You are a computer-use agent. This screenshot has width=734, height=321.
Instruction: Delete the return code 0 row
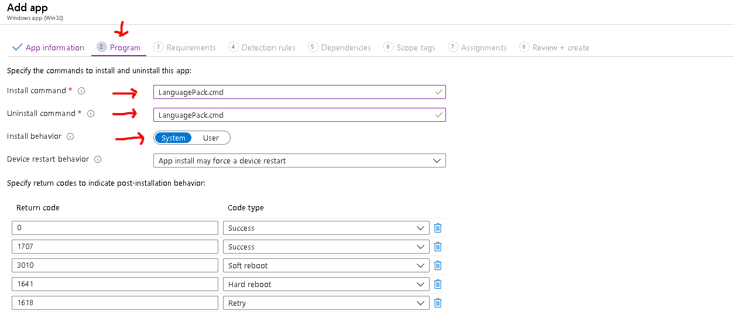coord(437,228)
